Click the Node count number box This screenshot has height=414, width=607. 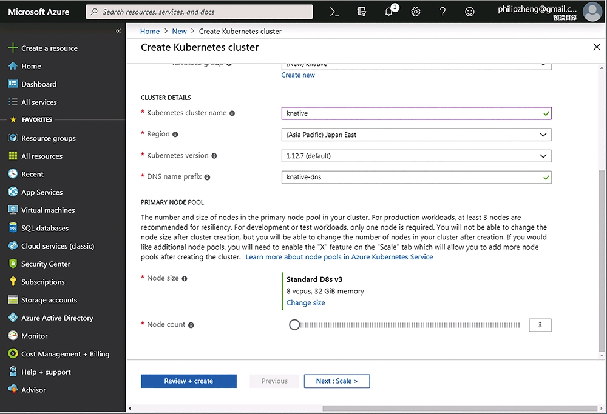[x=540, y=325]
